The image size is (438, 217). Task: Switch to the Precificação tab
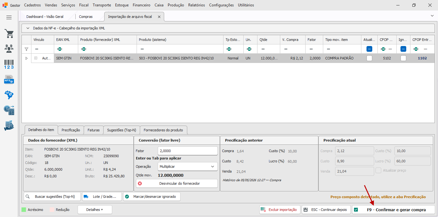(71, 130)
